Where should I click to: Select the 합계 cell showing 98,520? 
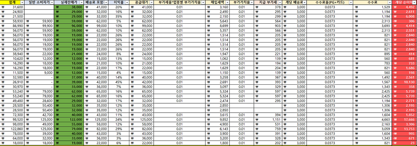pyautogui.click(x=12, y=120)
